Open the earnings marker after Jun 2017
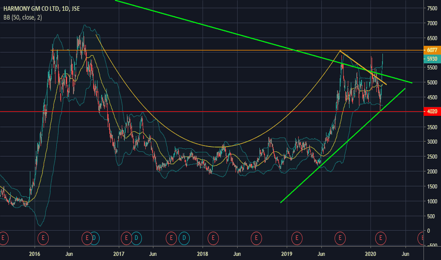The width and height of the screenshot is (441, 260). [171, 238]
